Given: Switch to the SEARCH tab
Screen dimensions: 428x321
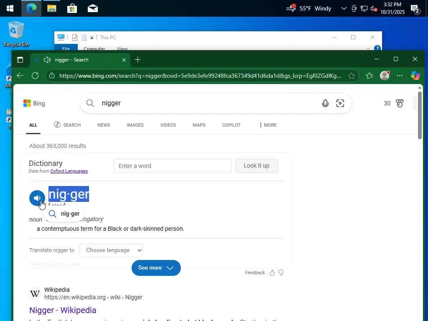Looking at the screenshot, I should point(67,125).
